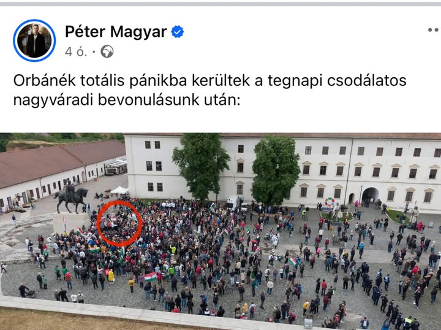
Task: Open the post timestamp '4 ó.'
Action: tap(76, 52)
